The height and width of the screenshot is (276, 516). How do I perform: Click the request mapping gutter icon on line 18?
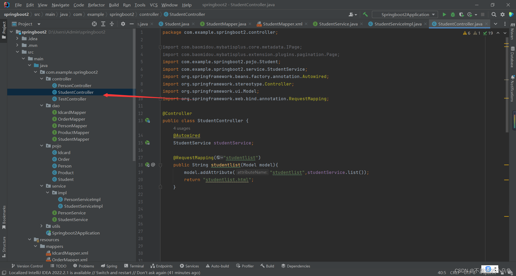point(148,165)
